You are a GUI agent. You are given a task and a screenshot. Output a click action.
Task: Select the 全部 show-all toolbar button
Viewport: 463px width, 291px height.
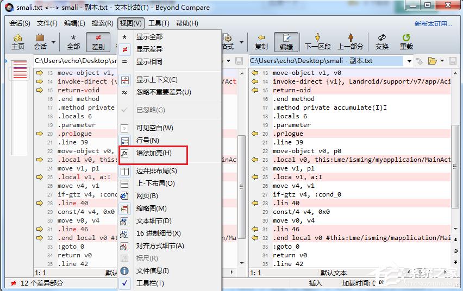[73, 42]
